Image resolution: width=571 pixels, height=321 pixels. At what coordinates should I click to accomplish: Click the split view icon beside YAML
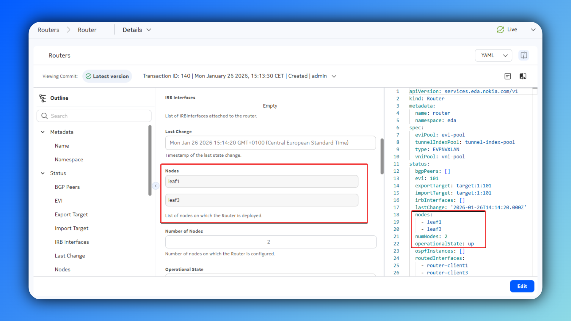click(524, 55)
